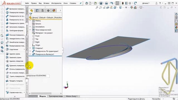The width and height of the screenshot is (178, 100).
Task: Open the Листовой металл vertical tab
Action: (27, 44)
